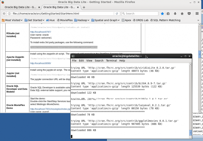Viewport: 203px width, 141px height.
Task: Open the Apex bookmark
Action: pyautogui.click(x=126, y=20)
